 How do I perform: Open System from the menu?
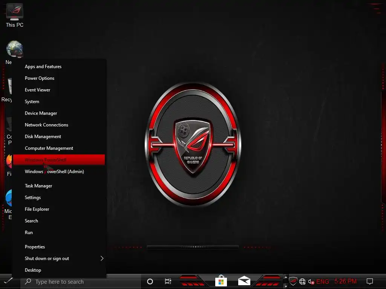point(59,102)
